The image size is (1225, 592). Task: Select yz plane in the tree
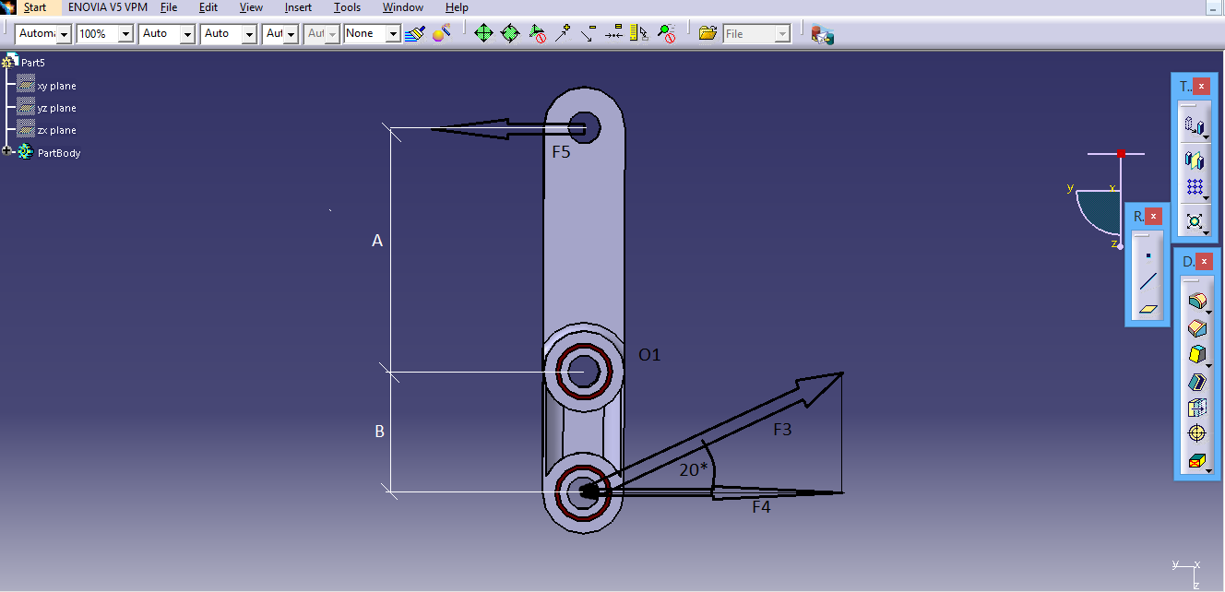[56, 108]
